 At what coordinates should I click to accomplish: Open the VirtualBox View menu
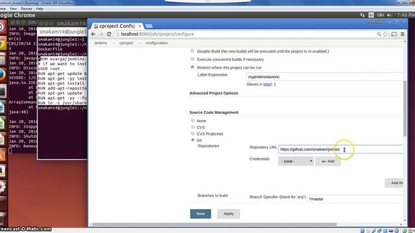click(13, 8)
